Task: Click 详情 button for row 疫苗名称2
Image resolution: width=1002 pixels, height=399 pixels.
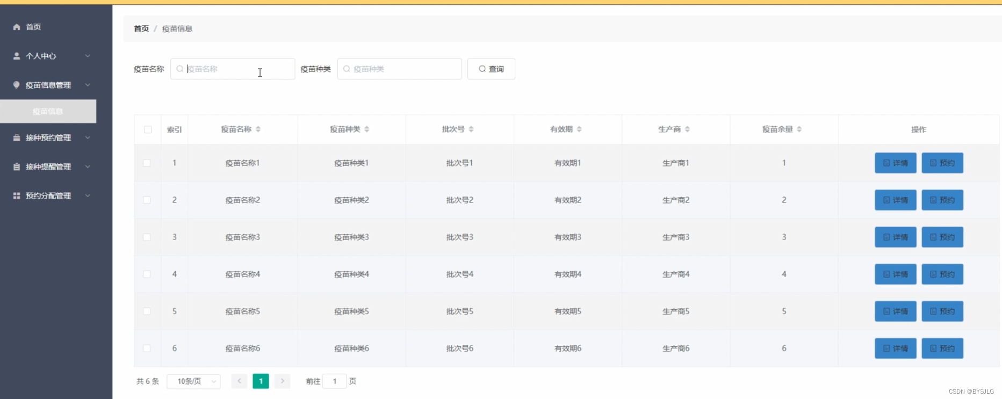Action: tap(896, 200)
